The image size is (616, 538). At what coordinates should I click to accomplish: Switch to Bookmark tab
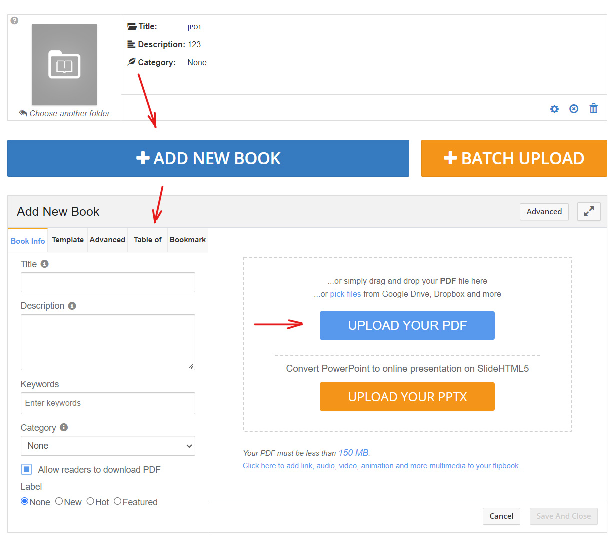point(187,240)
